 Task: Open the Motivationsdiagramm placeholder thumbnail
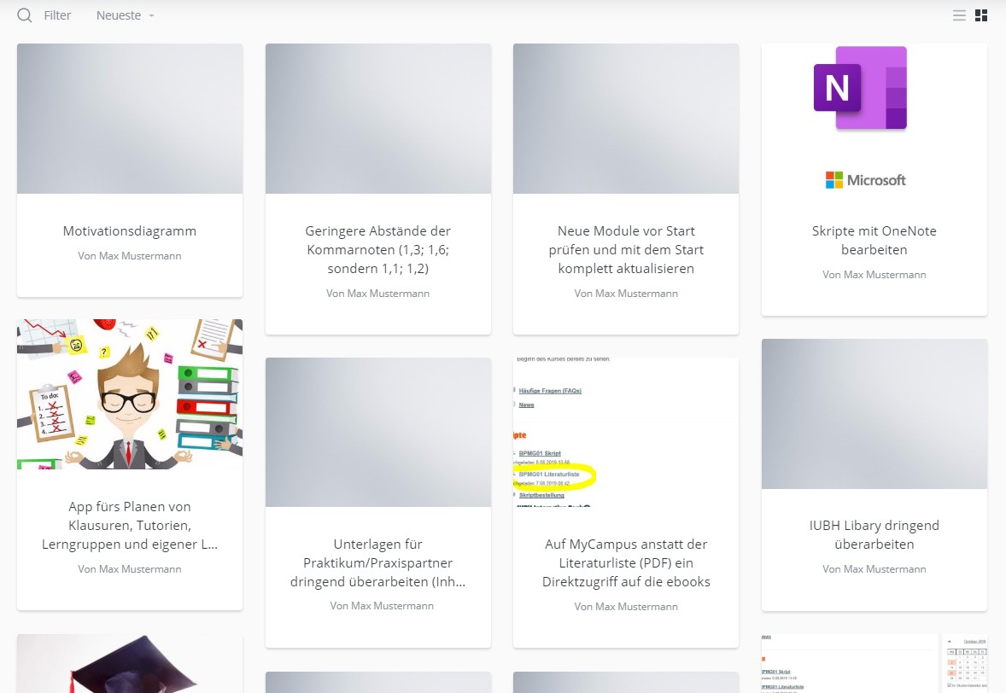pos(130,119)
